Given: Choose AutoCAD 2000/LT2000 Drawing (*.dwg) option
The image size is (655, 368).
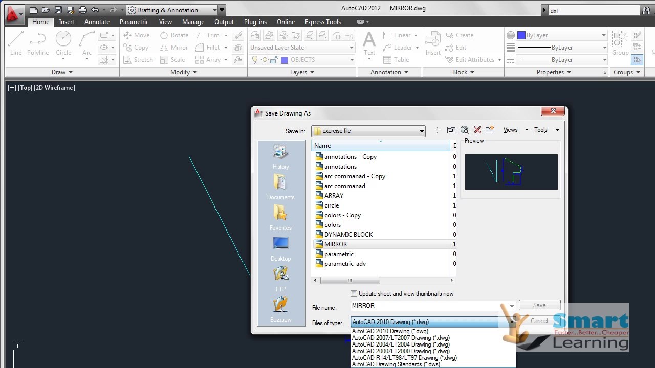Looking at the screenshot, I should [401, 351].
